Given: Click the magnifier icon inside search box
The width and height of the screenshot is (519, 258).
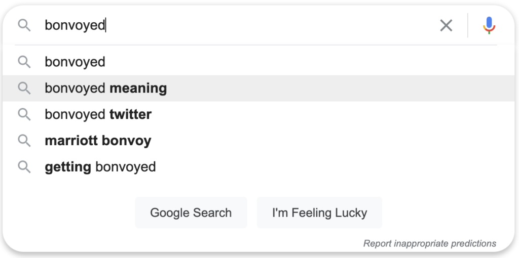Looking at the screenshot, I should pyautogui.click(x=24, y=25).
